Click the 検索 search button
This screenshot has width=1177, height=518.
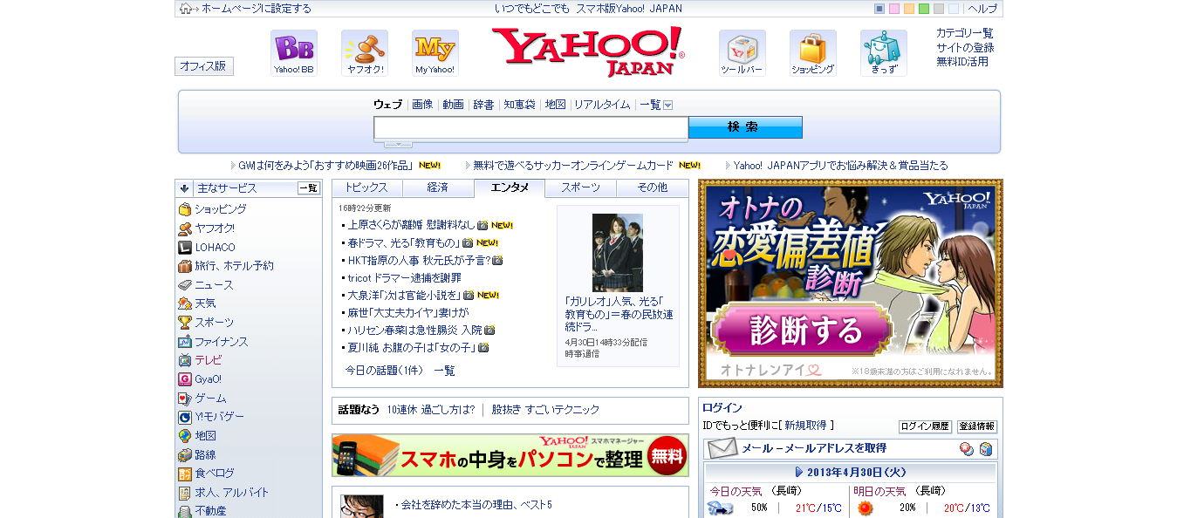coord(745,127)
